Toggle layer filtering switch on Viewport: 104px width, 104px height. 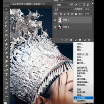[92, 4]
